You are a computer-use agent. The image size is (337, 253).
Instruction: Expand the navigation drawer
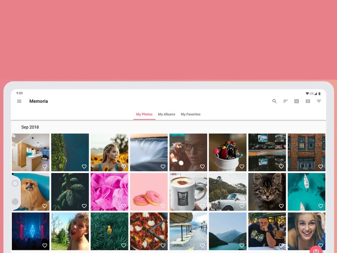pyautogui.click(x=19, y=101)
